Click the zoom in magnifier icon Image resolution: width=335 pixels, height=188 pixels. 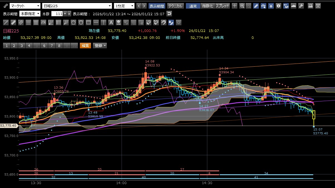click(x=242, y=6)
